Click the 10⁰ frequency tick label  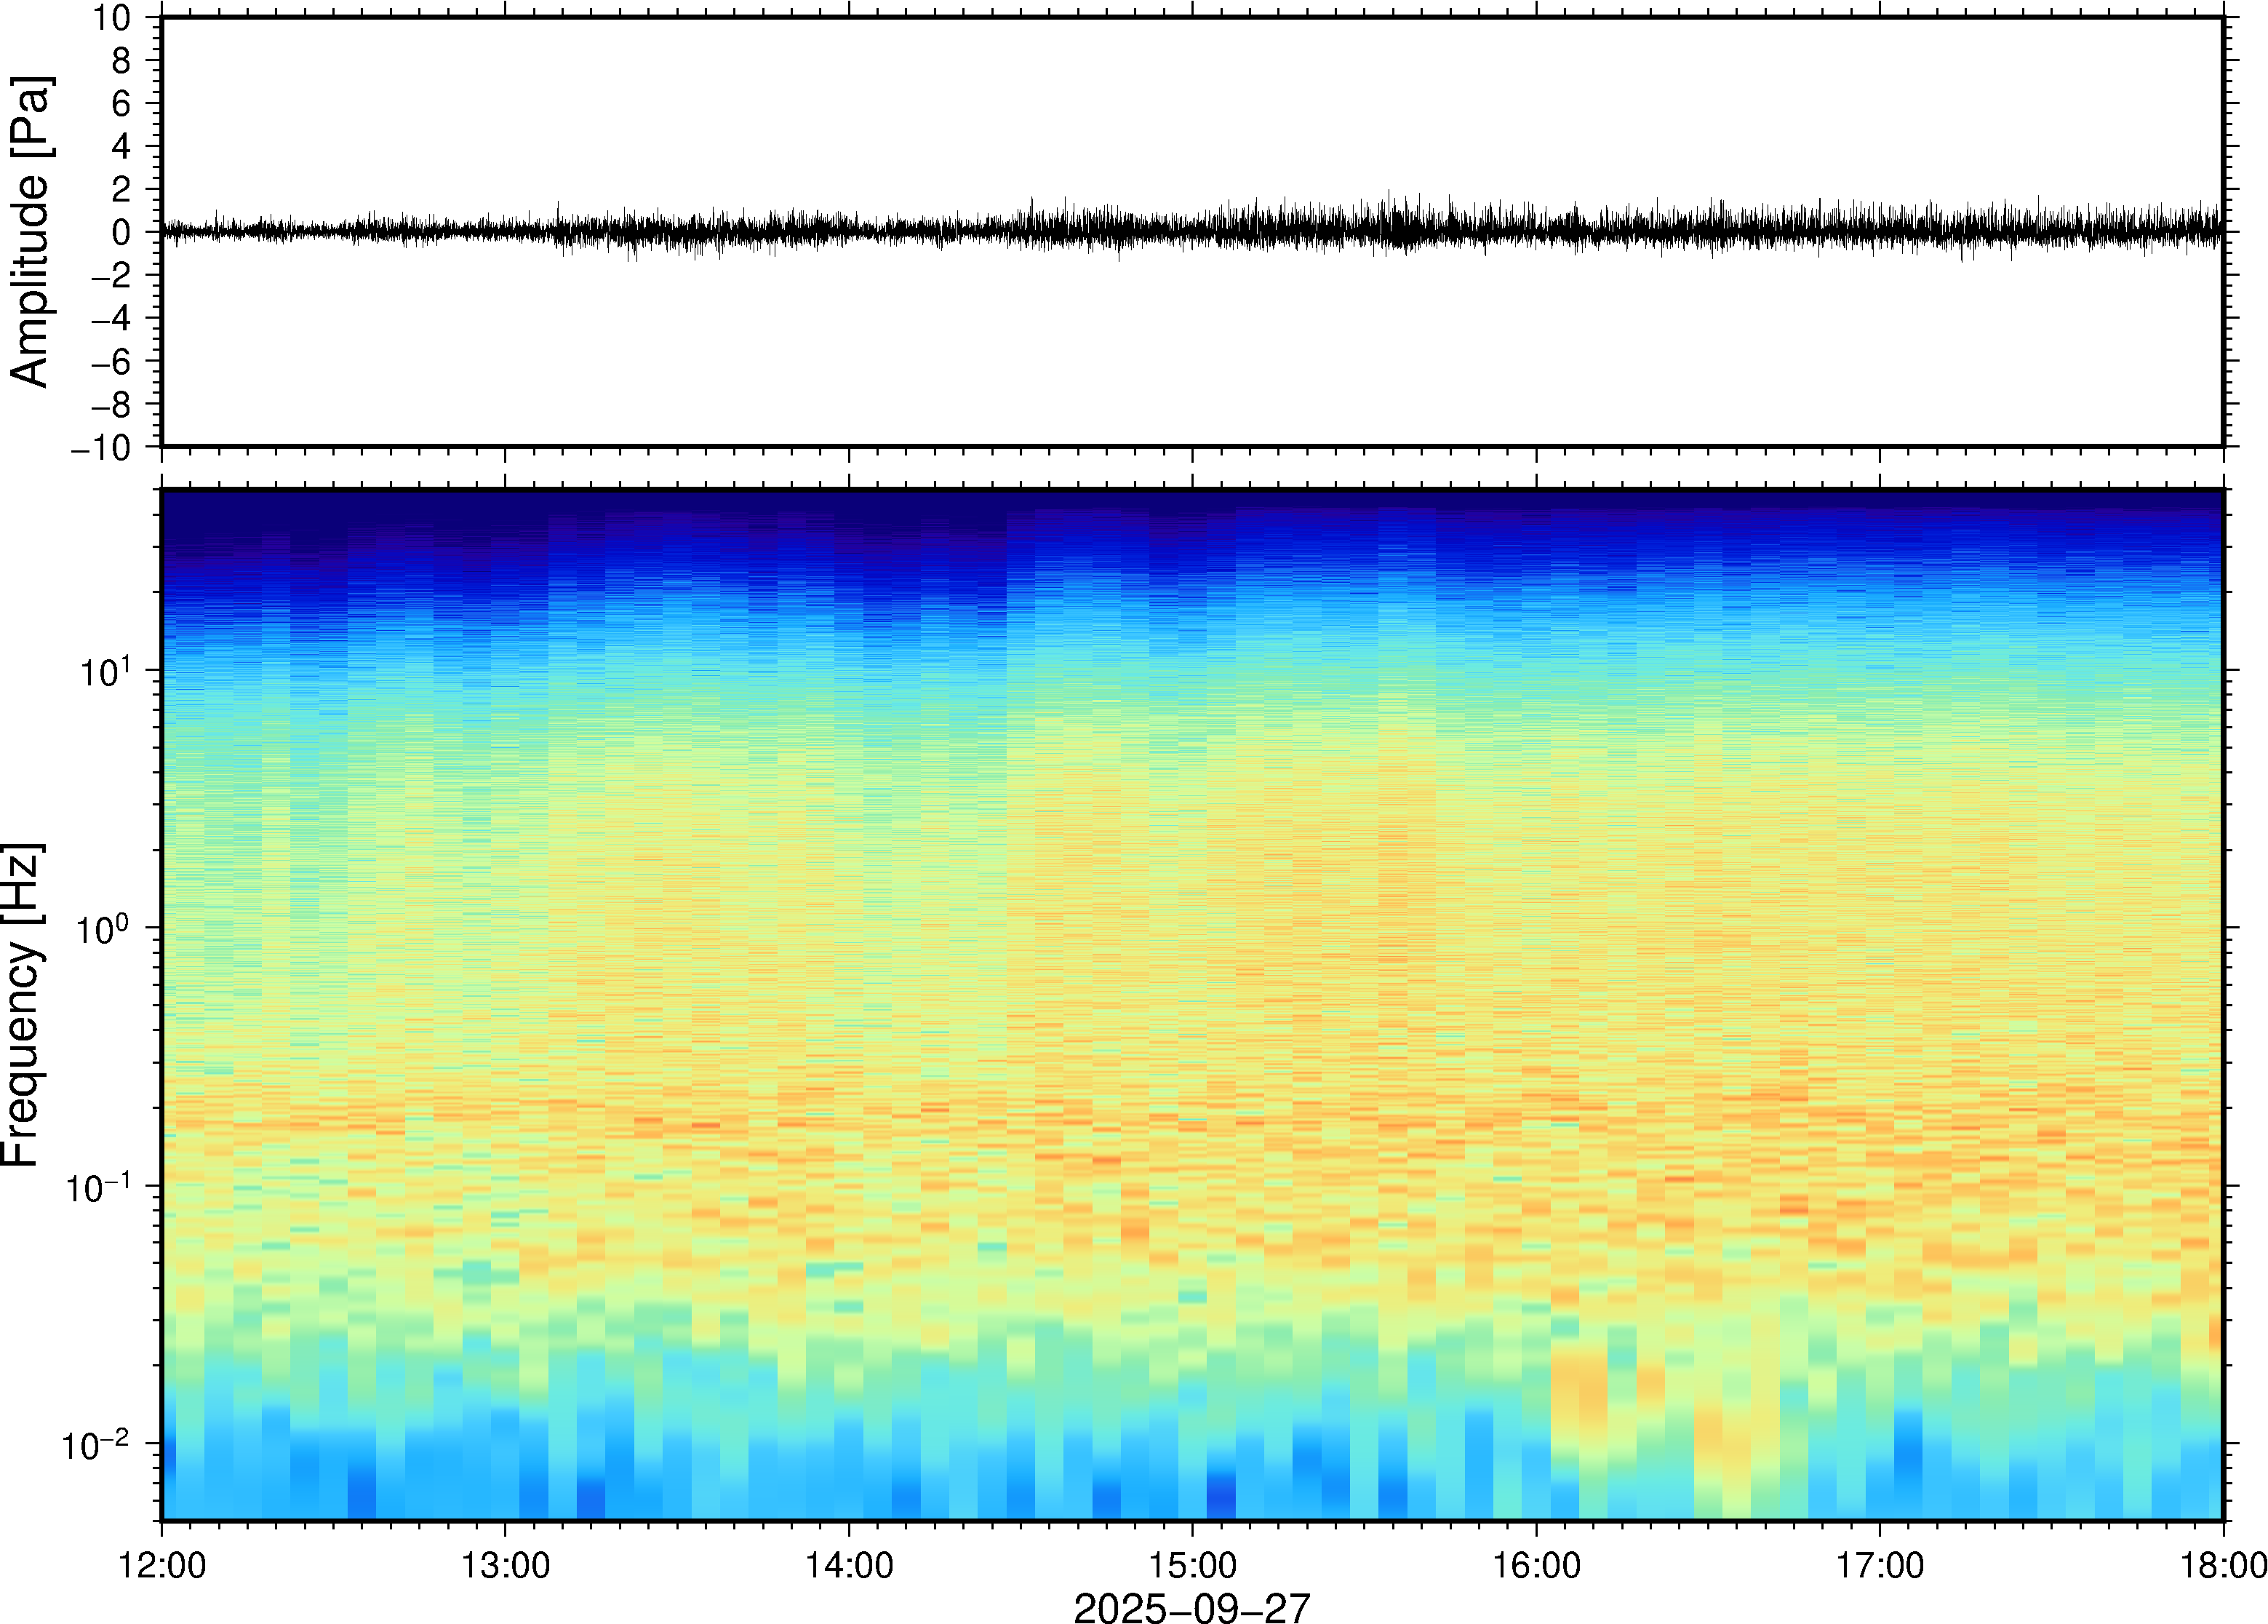pos(104,929)
